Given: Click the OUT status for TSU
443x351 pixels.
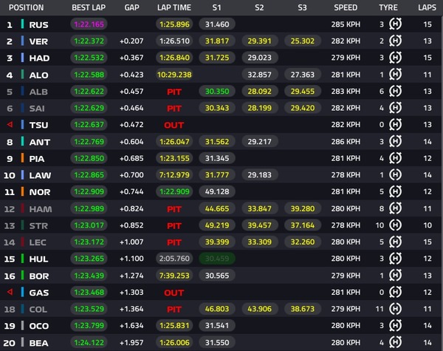Looking at the screenshot, I should (x=174, y=125).
